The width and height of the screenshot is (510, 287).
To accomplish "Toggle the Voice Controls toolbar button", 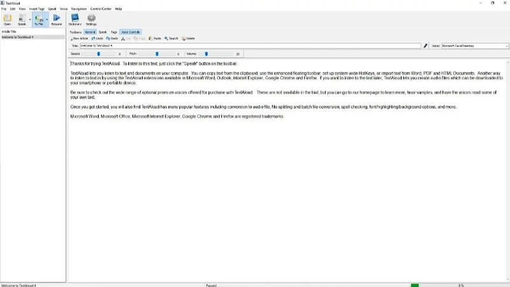I will [131, 32].
